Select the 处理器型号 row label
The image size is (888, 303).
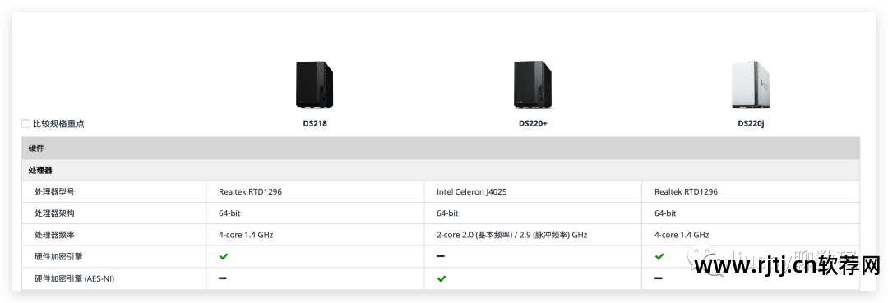point(54,191)
